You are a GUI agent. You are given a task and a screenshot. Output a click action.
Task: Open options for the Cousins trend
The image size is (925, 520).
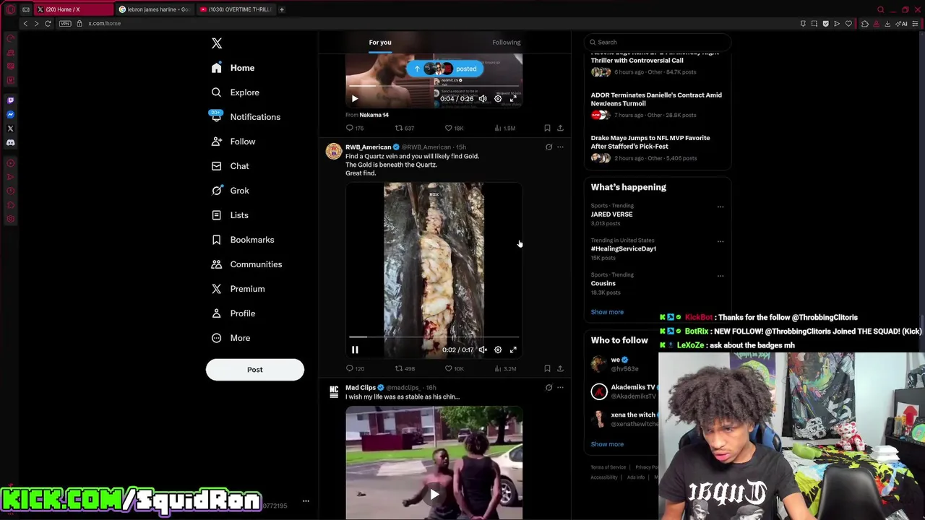[720, 276]
